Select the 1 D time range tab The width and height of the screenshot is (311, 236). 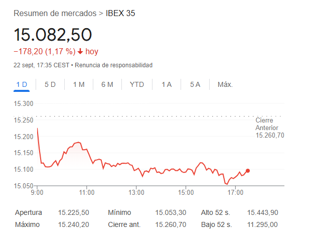(x=22, y=84)
